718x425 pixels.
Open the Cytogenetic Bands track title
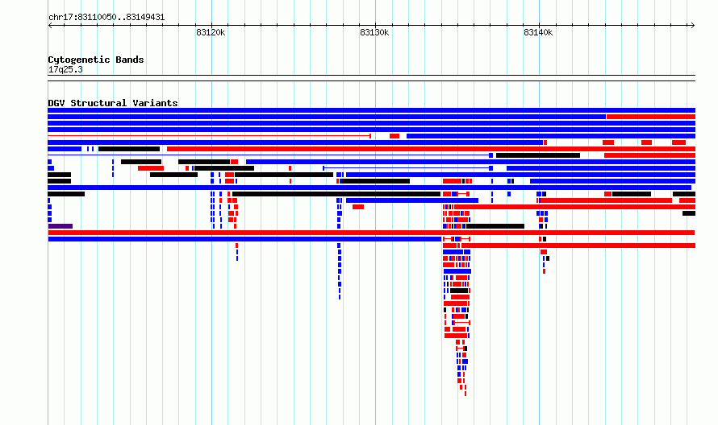96,60
